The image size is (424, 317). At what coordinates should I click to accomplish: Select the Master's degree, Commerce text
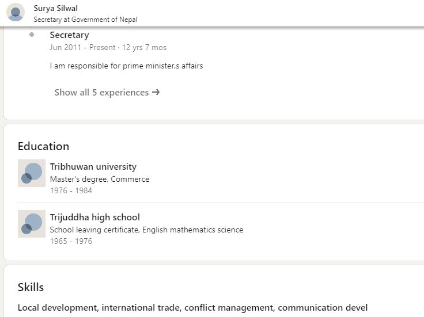click(x=100, y=179)
